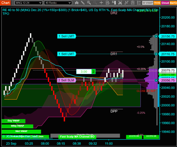Cancel the 20056.75 sell stop order X

156,80
